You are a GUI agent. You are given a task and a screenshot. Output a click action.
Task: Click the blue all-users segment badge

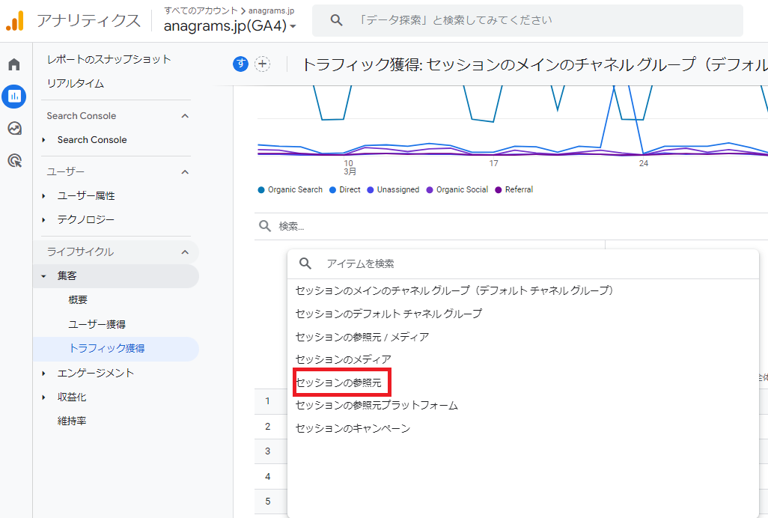[x=240, y=64]
